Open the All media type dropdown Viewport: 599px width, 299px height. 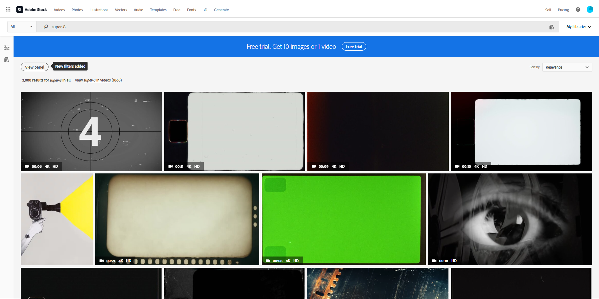[21, 26]
